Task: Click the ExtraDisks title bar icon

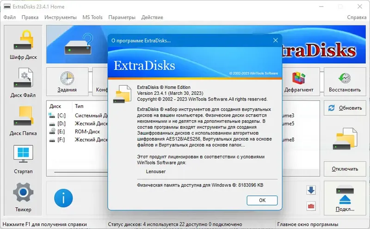Action: tap(7, 6)
